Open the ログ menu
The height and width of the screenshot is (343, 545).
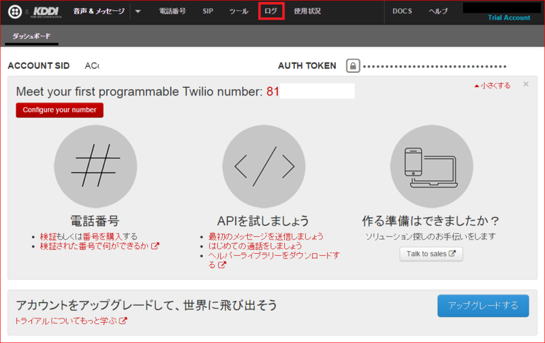pos(271,11)
